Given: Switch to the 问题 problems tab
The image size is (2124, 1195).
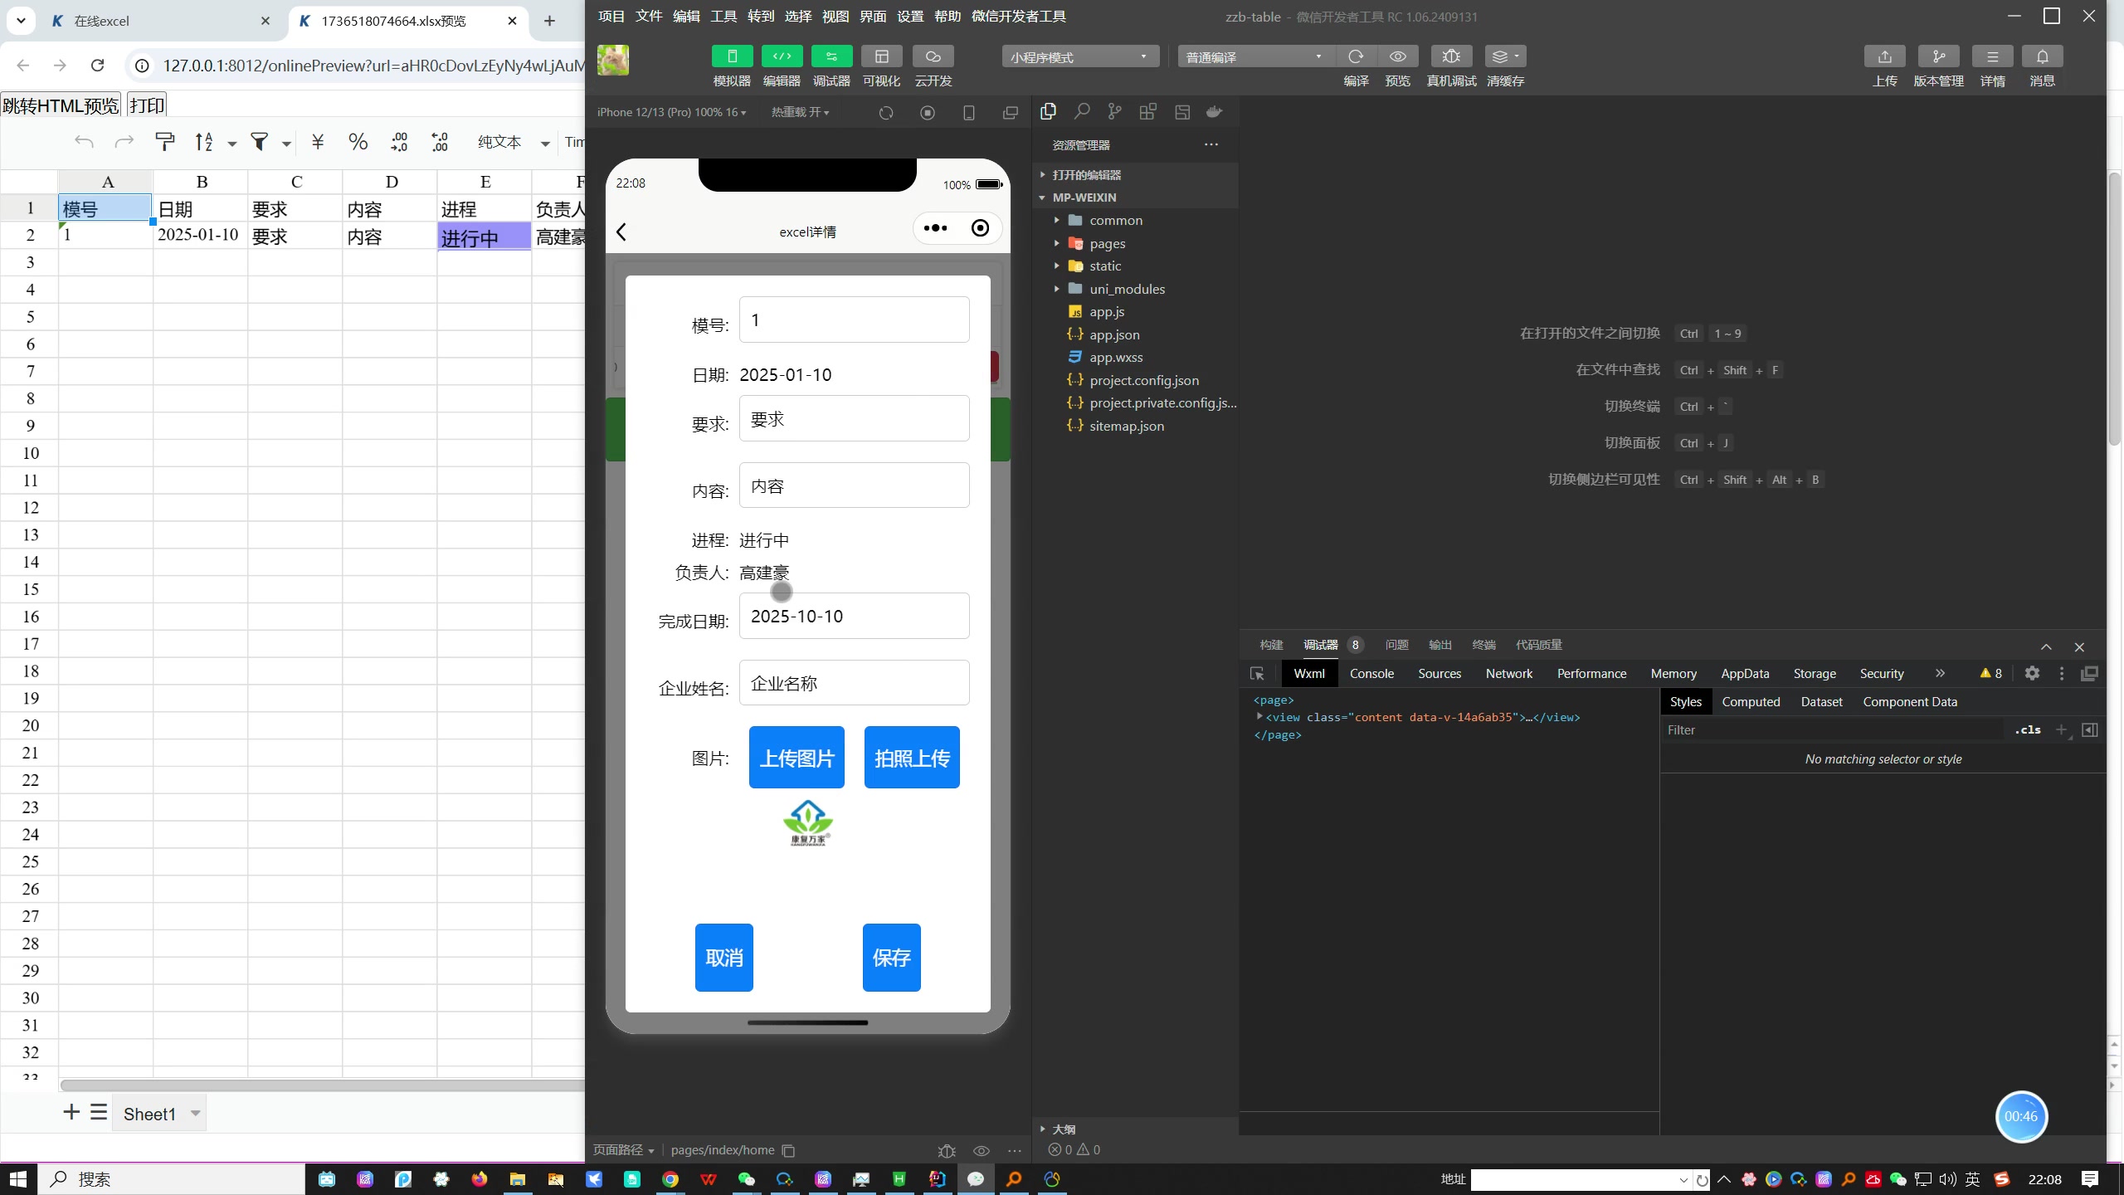Looking at the screenshot, I should click(x=1396, y=645).
